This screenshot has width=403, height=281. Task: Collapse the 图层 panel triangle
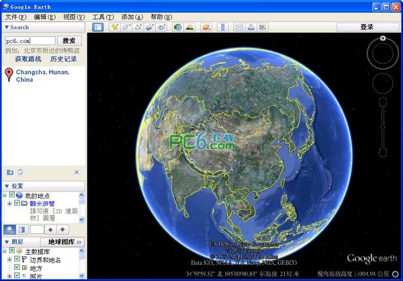coord(7,242)
